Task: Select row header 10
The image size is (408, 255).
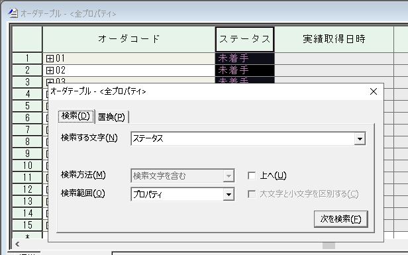Action: click(27, 166)
